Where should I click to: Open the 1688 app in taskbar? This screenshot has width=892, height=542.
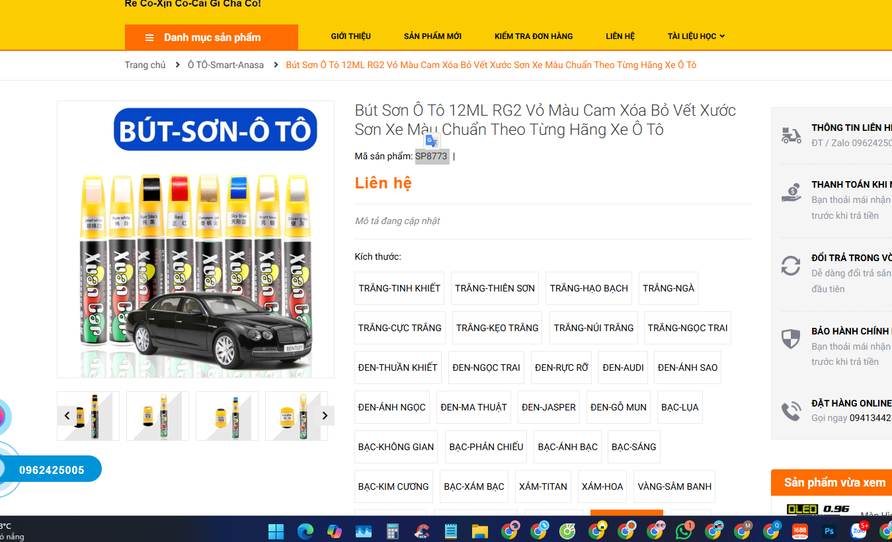pos(800,531)
